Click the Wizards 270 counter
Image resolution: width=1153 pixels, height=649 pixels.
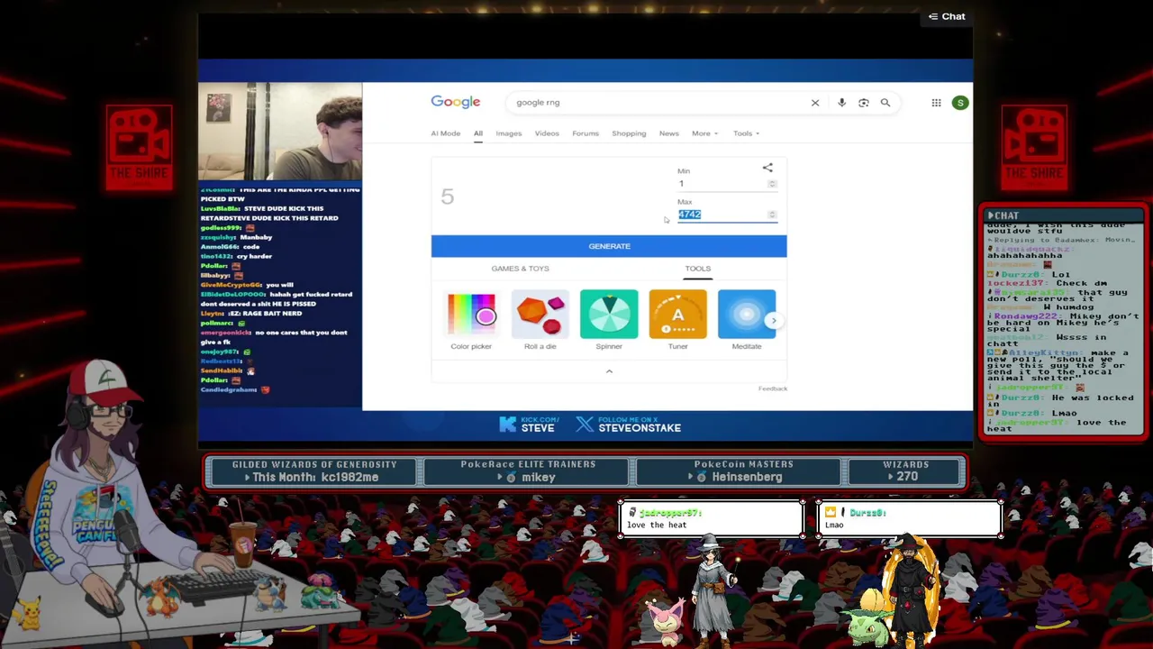[905, 471]
